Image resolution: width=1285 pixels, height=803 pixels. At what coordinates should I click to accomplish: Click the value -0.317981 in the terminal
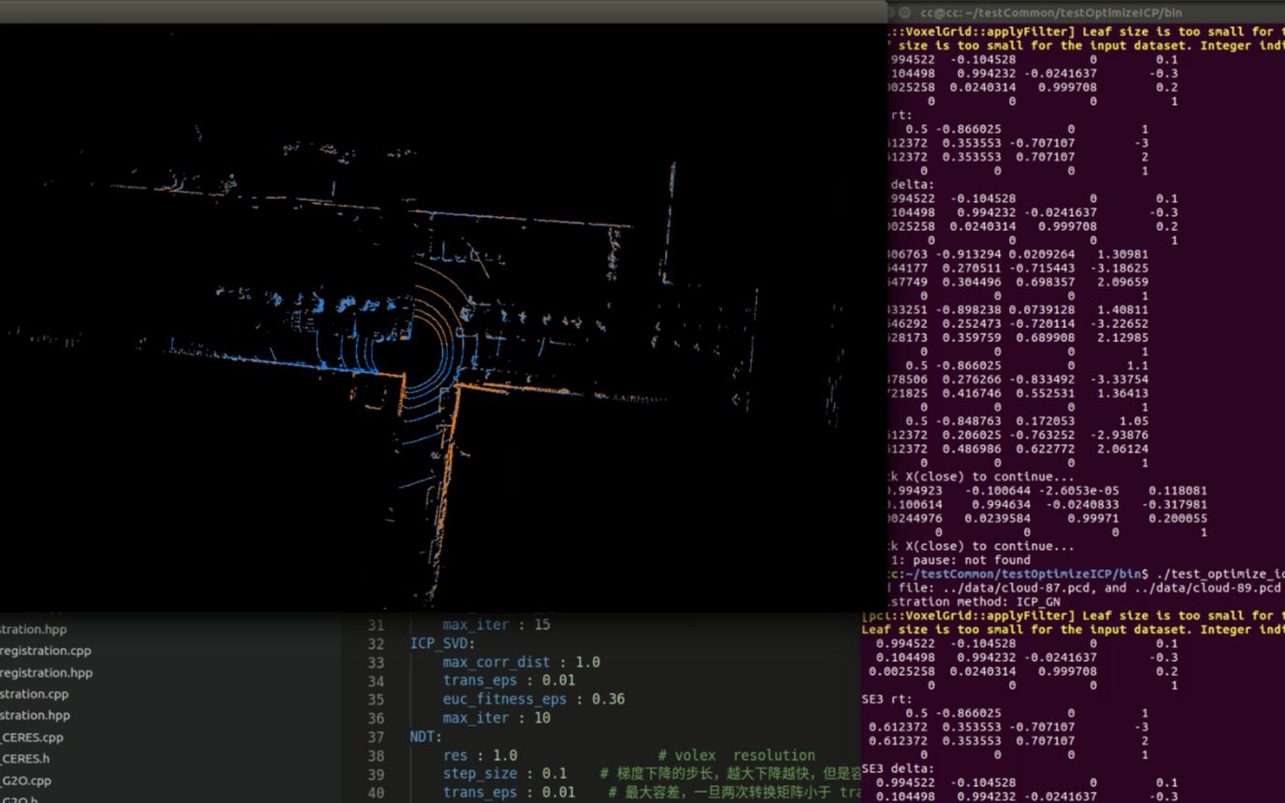[x=1174, y=504]
